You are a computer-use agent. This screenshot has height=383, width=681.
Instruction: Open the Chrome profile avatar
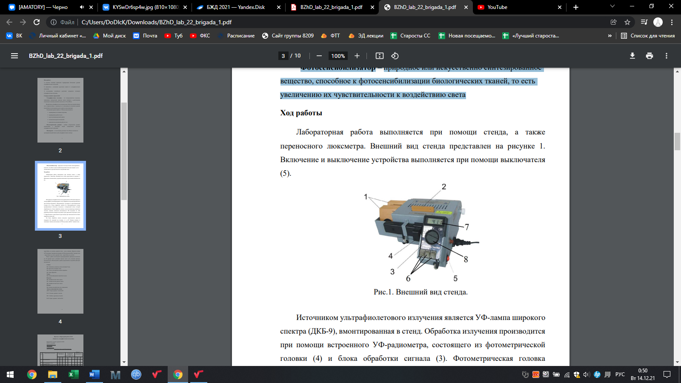(x=658, y=22)
